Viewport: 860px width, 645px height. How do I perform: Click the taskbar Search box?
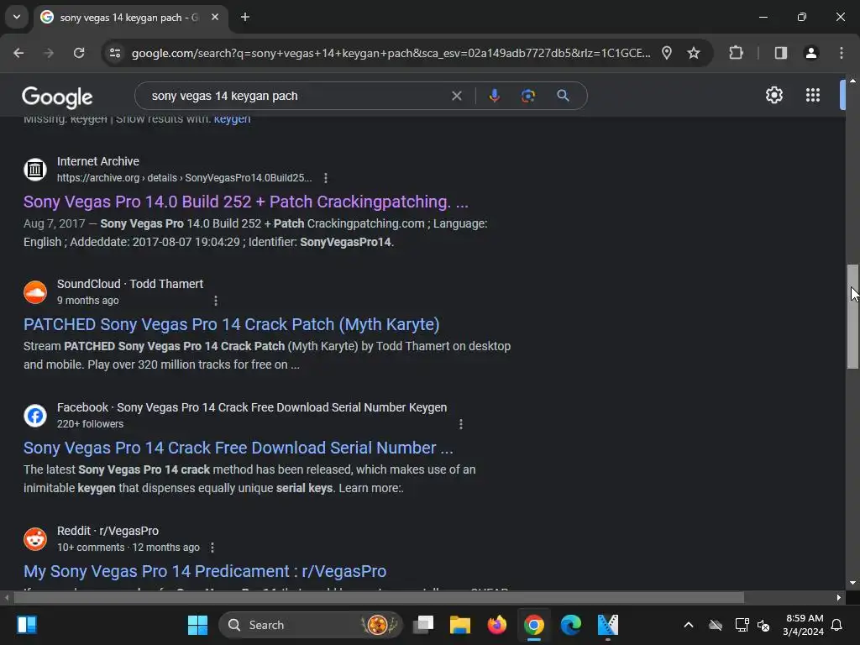click(311, 625)
